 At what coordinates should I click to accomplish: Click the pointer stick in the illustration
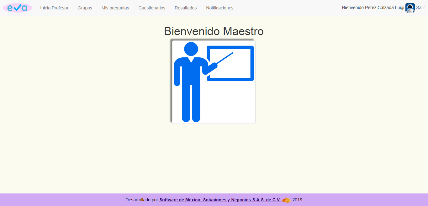pyautogui.click(x=225, y=58)
